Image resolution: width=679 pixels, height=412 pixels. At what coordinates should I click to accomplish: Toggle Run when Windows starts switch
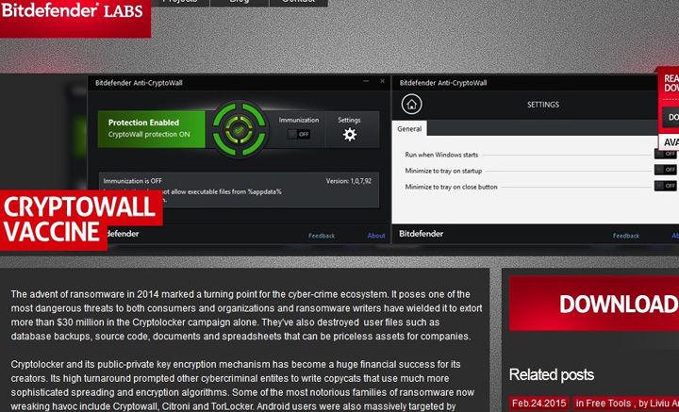[666, 154]
